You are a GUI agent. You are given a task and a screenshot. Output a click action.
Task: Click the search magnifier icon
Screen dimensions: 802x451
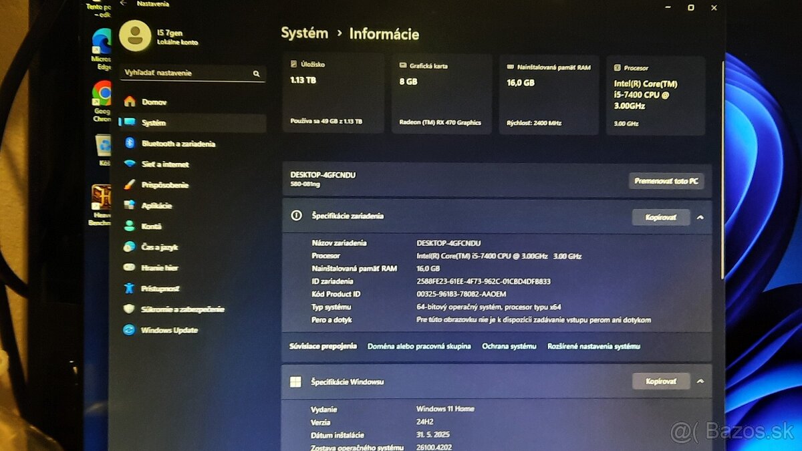coord(256,73)
